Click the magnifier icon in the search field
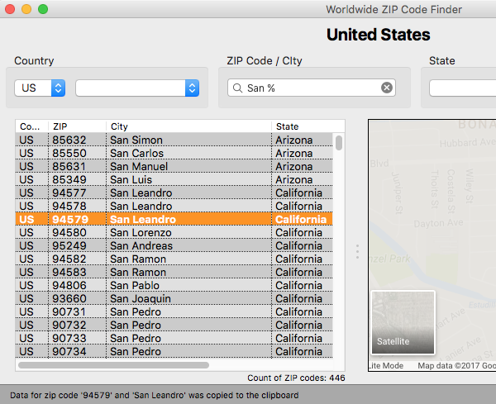 click(237, 88)
